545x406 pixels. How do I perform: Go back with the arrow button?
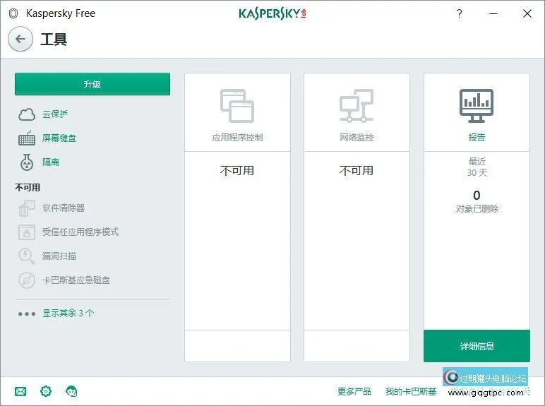click(20, 39)
